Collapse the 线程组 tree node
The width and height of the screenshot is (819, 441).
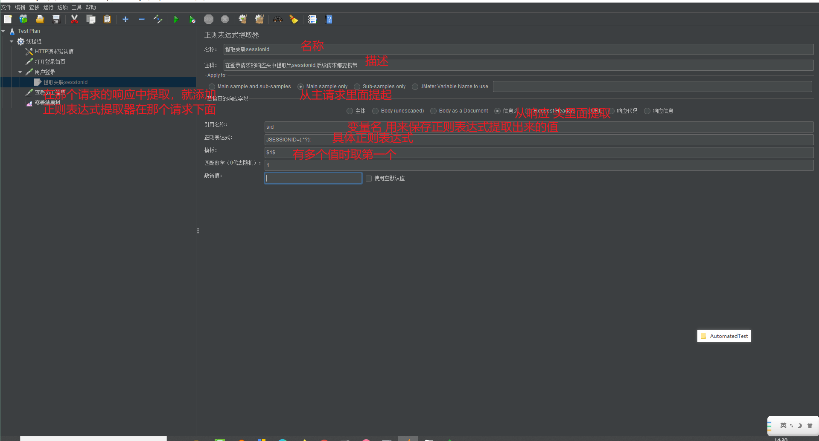[x=12, y=41]
